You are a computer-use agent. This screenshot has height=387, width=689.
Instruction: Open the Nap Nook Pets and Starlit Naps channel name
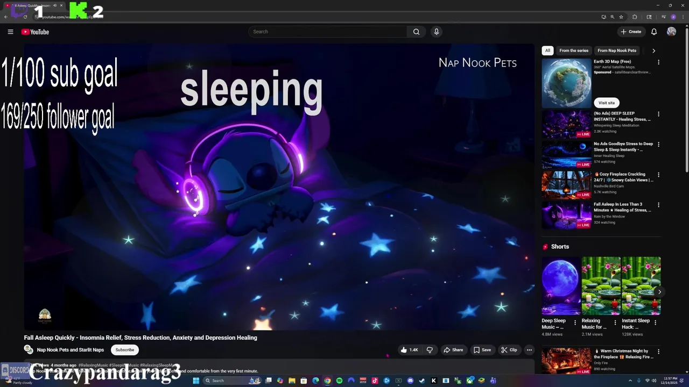pos(71,350)
